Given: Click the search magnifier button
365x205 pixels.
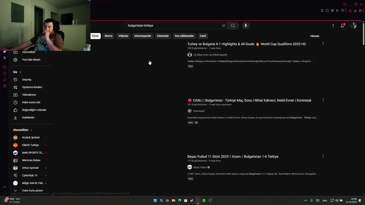Looking at the screenshot, I should pos(233,26).
